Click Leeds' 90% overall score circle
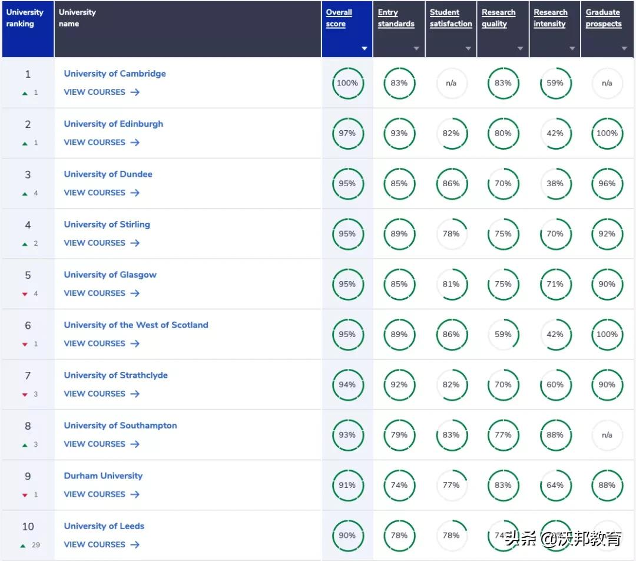This screenshot has width=636, height=561. coord(347,536)
